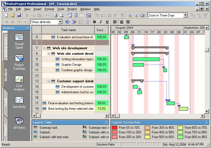
Task: Click the zoom in magnifier icon
Action: [x=130, y=15]
